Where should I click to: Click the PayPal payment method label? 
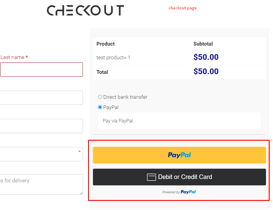pyautogui.click(x=111, y=107)
